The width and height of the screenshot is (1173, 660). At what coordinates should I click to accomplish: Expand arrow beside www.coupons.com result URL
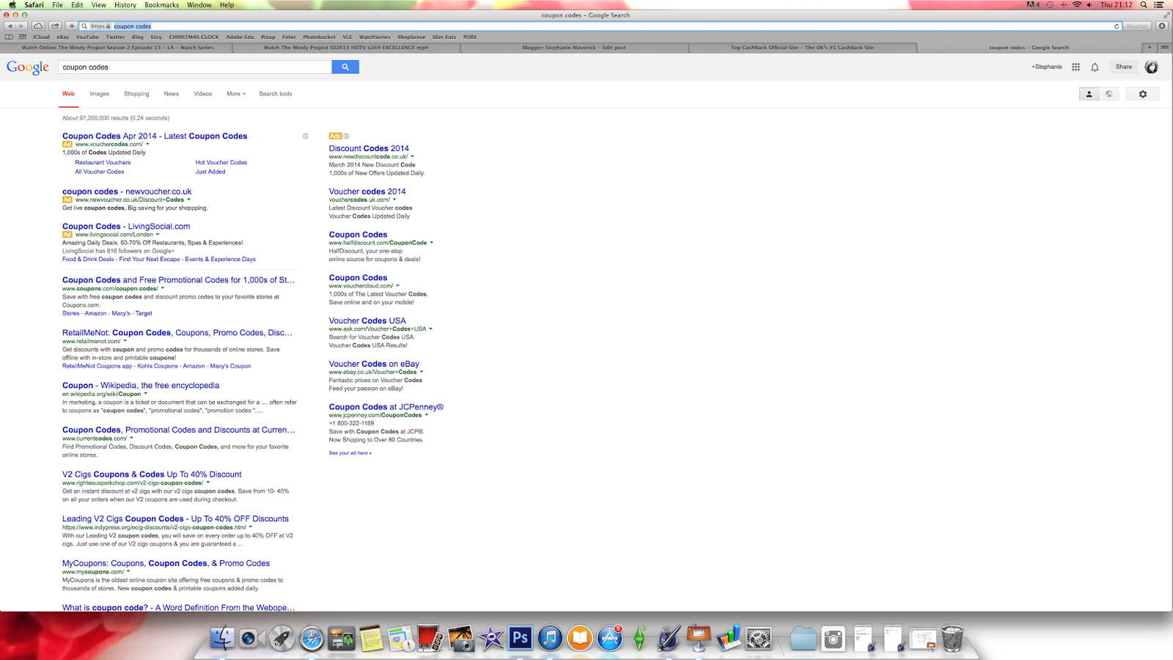pyautogui.click(x=163, y=289)
